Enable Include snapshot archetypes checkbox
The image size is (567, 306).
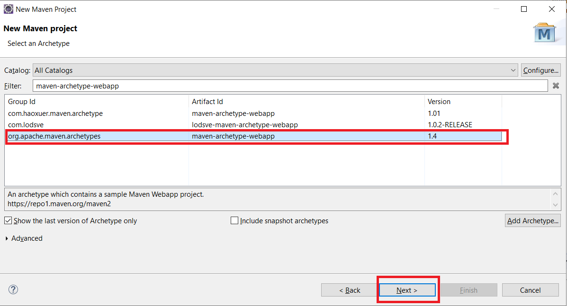pos(234,220)
